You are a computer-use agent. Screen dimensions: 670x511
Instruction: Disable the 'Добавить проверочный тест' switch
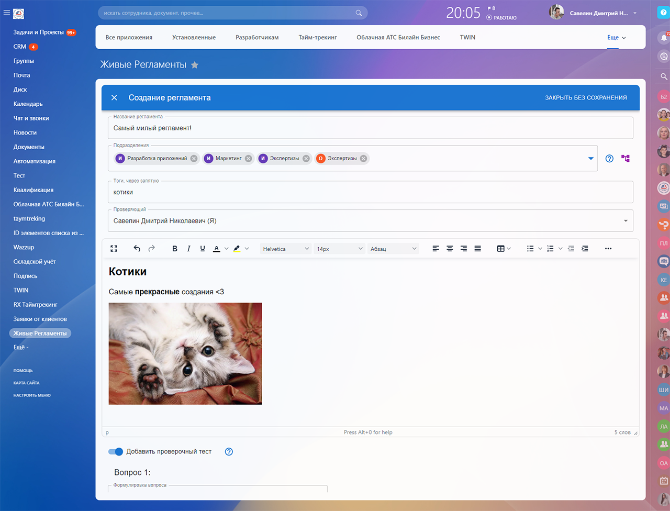115,451
